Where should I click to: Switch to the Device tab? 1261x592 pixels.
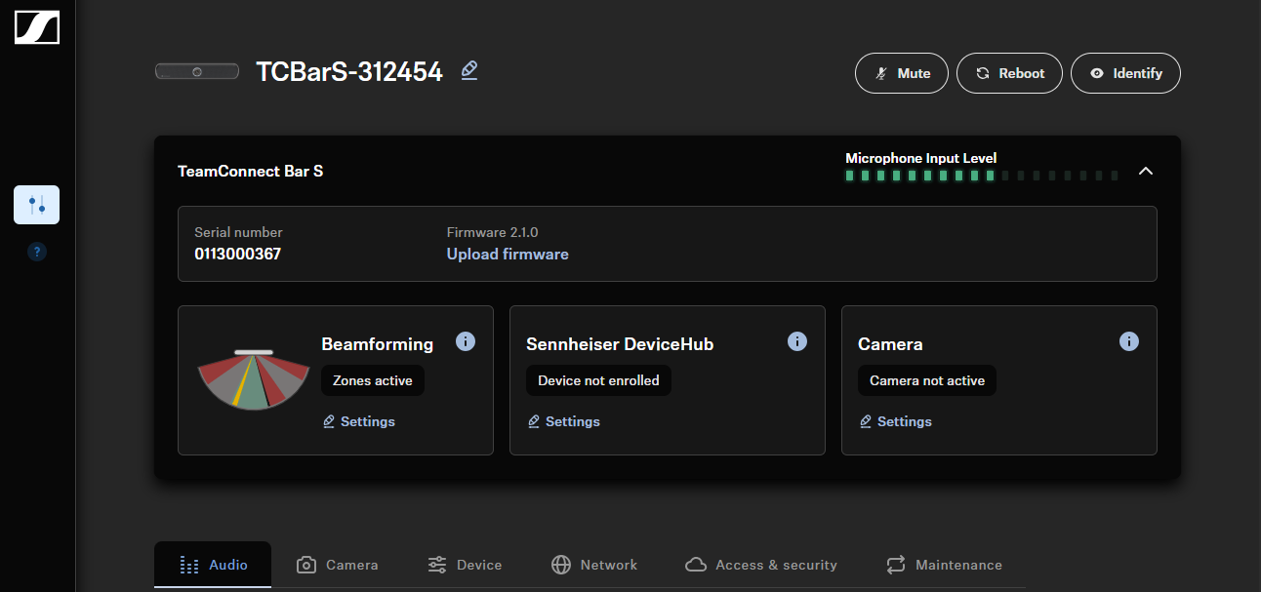[465, 565]
